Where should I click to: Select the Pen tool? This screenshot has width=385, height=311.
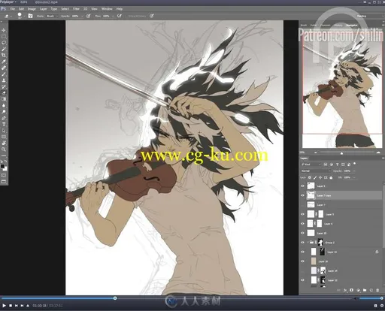[4, 118]
